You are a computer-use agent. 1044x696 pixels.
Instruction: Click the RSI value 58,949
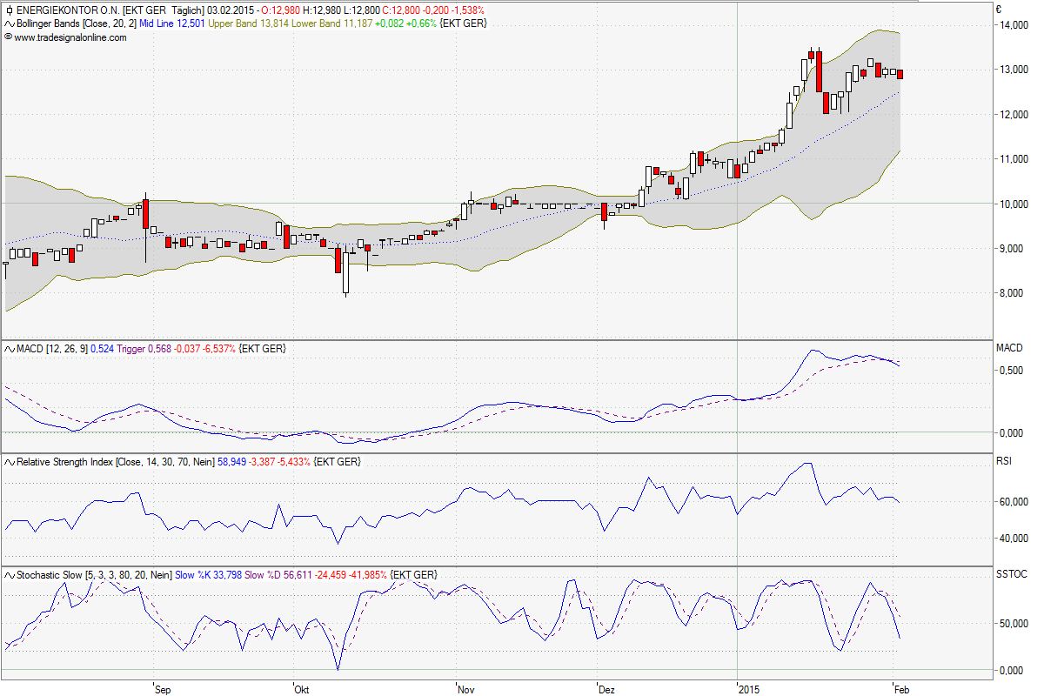click(x=230, y=462)
